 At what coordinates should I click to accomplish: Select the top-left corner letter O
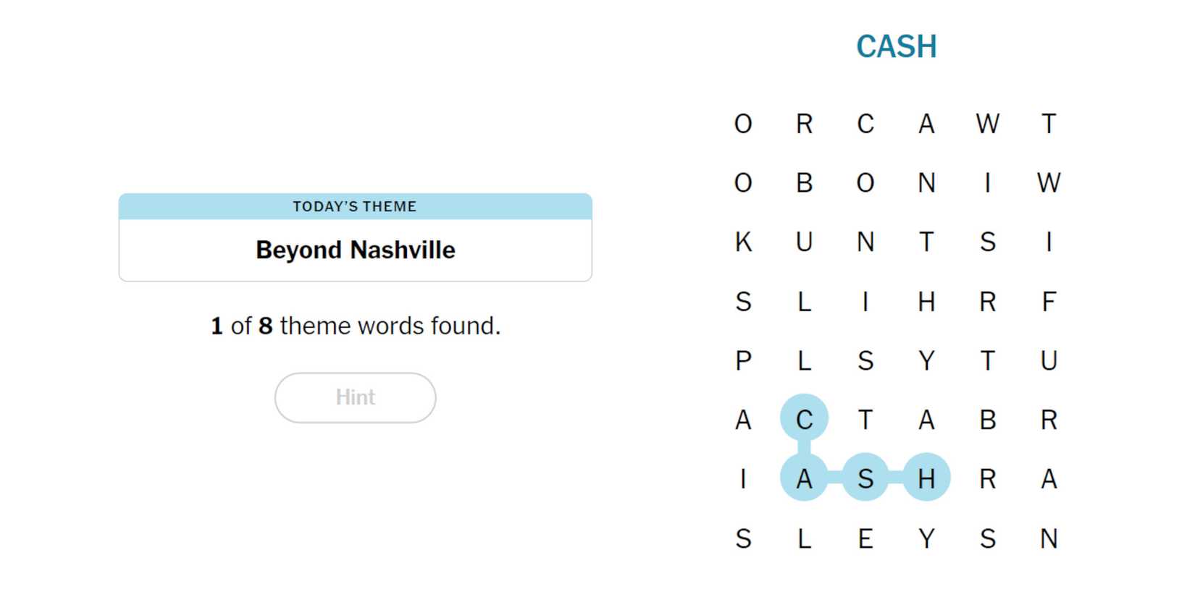(x=743, y=124)
